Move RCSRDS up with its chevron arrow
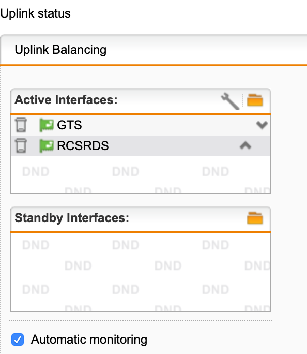The height and width of the screenshot is (354, 307). coord(245,145)
